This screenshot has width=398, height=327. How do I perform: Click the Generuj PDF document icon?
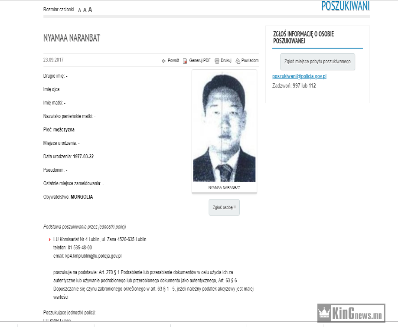(x=185, y=61)
